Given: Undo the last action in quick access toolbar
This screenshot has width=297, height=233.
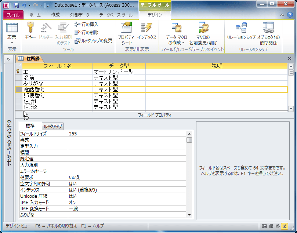Looking at the screenshot, I should [x=24, y=5].
